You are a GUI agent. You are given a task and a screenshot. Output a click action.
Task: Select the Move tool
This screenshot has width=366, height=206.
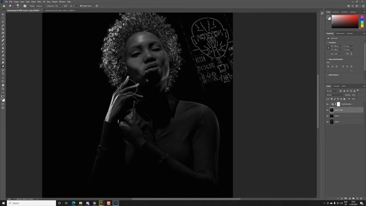coord(3,14)
